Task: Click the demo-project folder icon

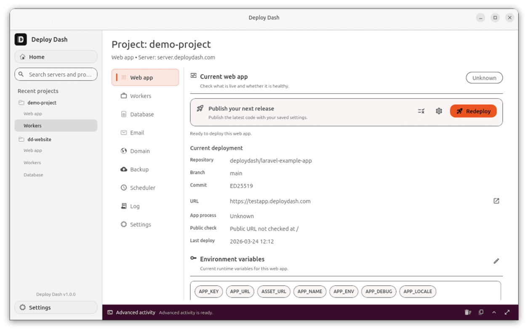Action: coord(21,103)
